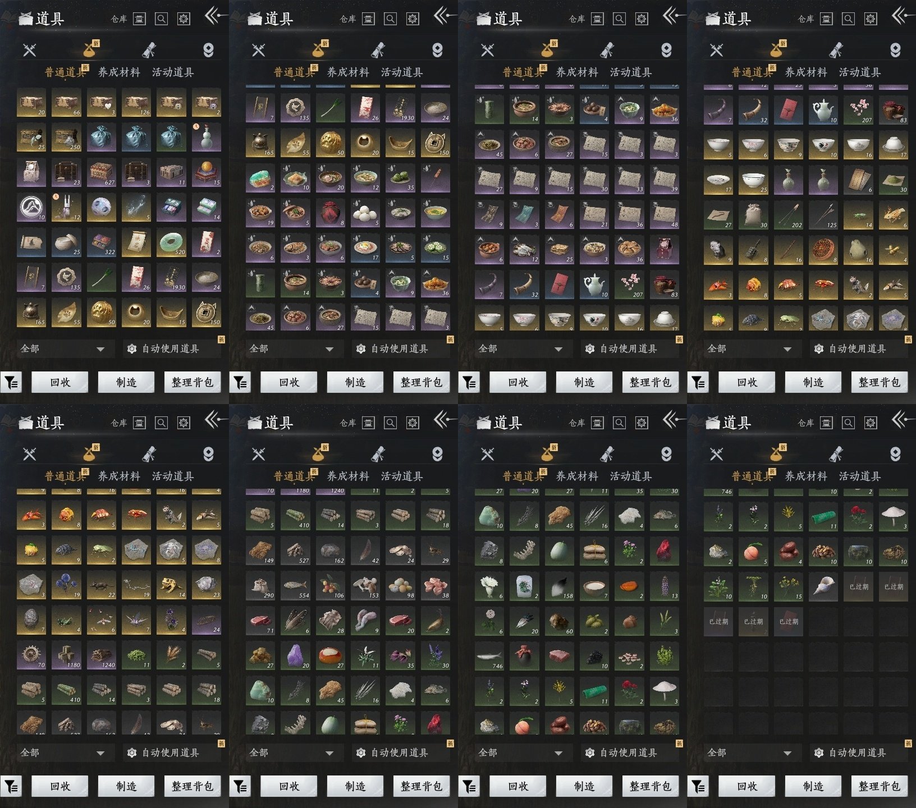Open 自动使用道具 settings in top-left panel
The width and height of the screenshot is (916, 808).
point(172,349)
